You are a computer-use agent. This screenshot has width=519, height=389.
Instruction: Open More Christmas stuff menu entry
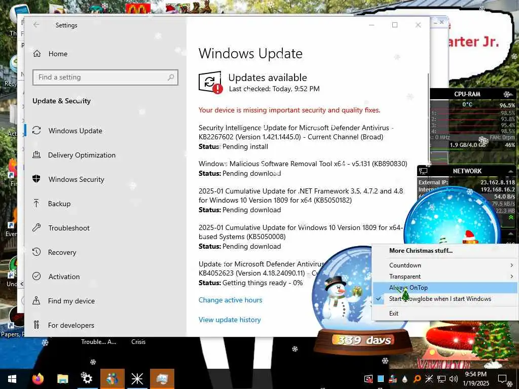tap(421, 251)
